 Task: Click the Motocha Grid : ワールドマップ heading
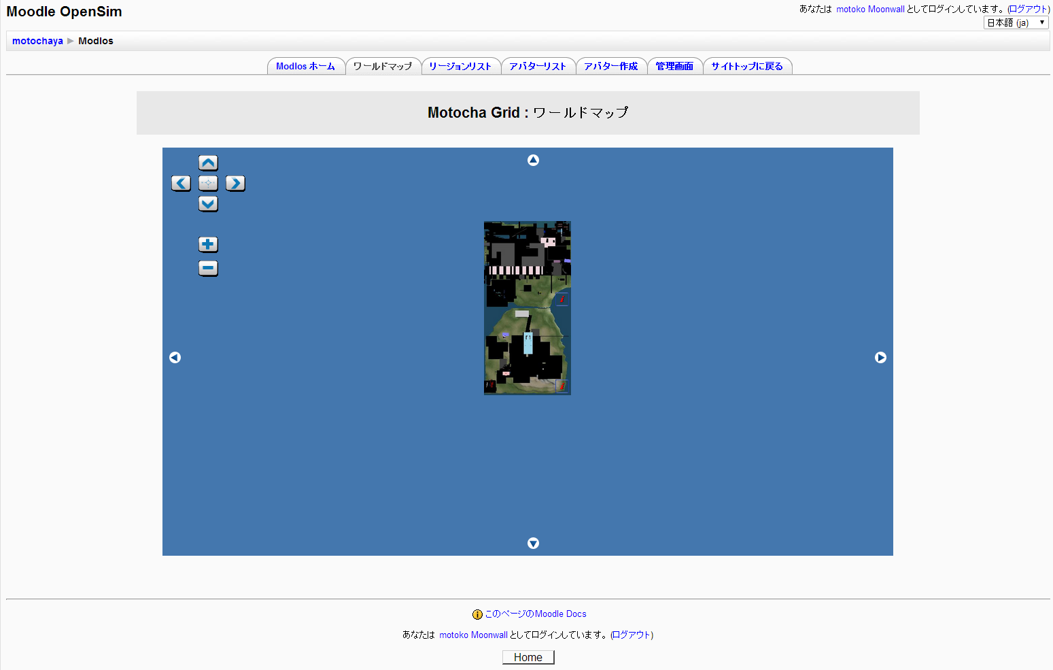(528, 112)
